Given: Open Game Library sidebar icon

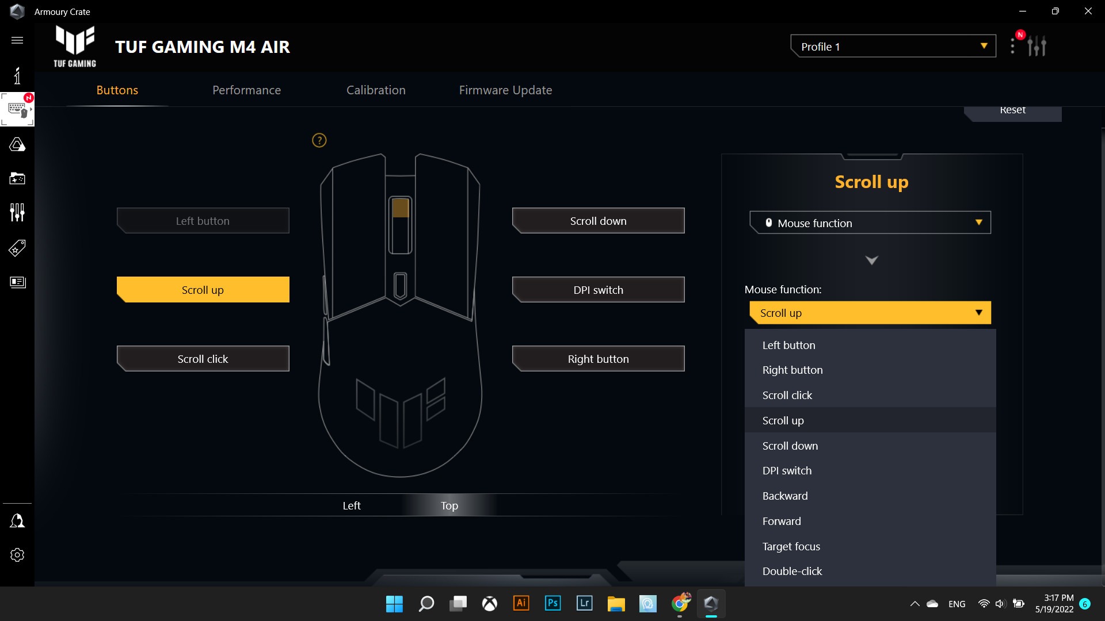Looking at the screenshot, I should point(17,179).
